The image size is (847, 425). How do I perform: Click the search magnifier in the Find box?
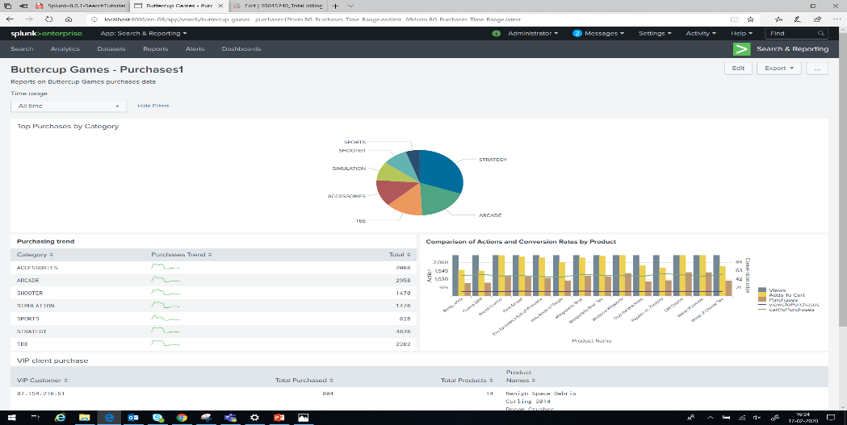(x=821, y=33)
